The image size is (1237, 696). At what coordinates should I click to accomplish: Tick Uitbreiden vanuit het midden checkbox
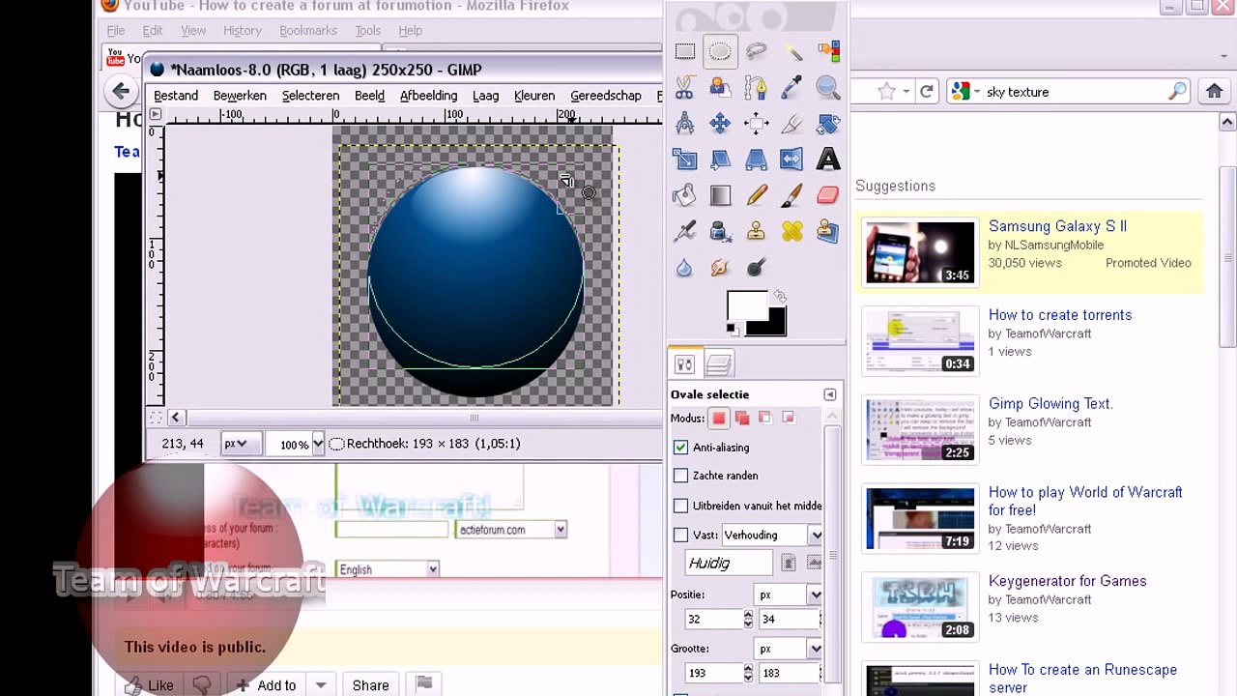[x=680, y=506]
